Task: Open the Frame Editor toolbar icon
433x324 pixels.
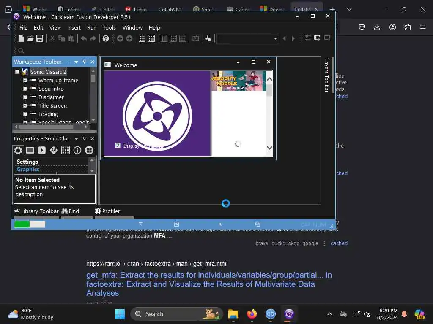Action: pos(151,38)
